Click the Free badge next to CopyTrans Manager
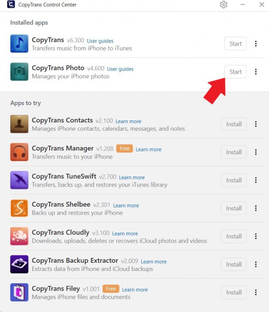 125,148
